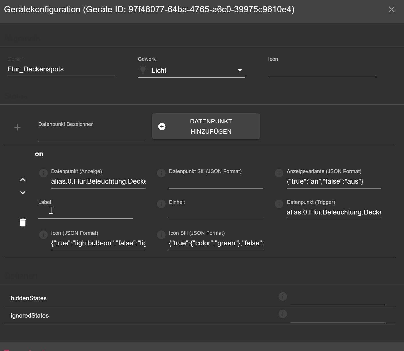
Task: Click the hiddenStates row label
Action: [29, 298]
